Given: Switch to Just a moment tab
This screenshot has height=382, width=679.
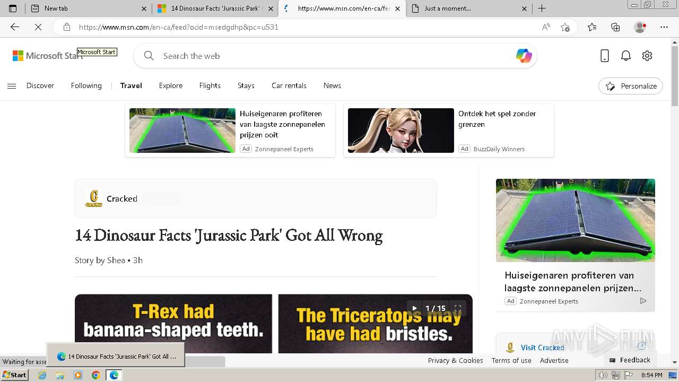Looking at the screenshot, I should pos(469,8).
